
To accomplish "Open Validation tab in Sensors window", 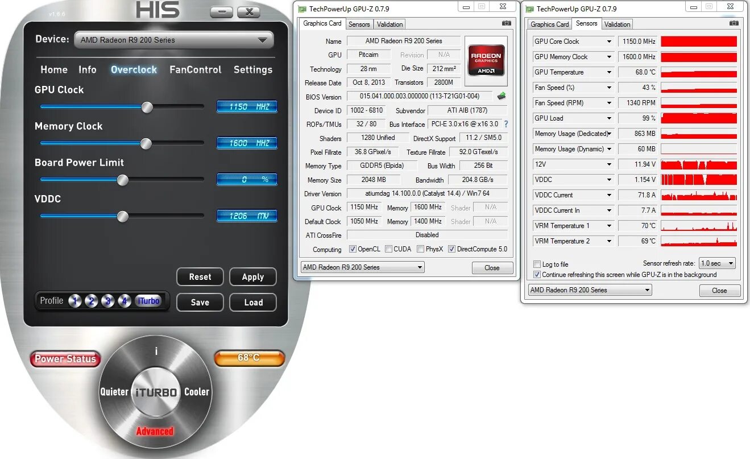I will click(x=618, y=24).
